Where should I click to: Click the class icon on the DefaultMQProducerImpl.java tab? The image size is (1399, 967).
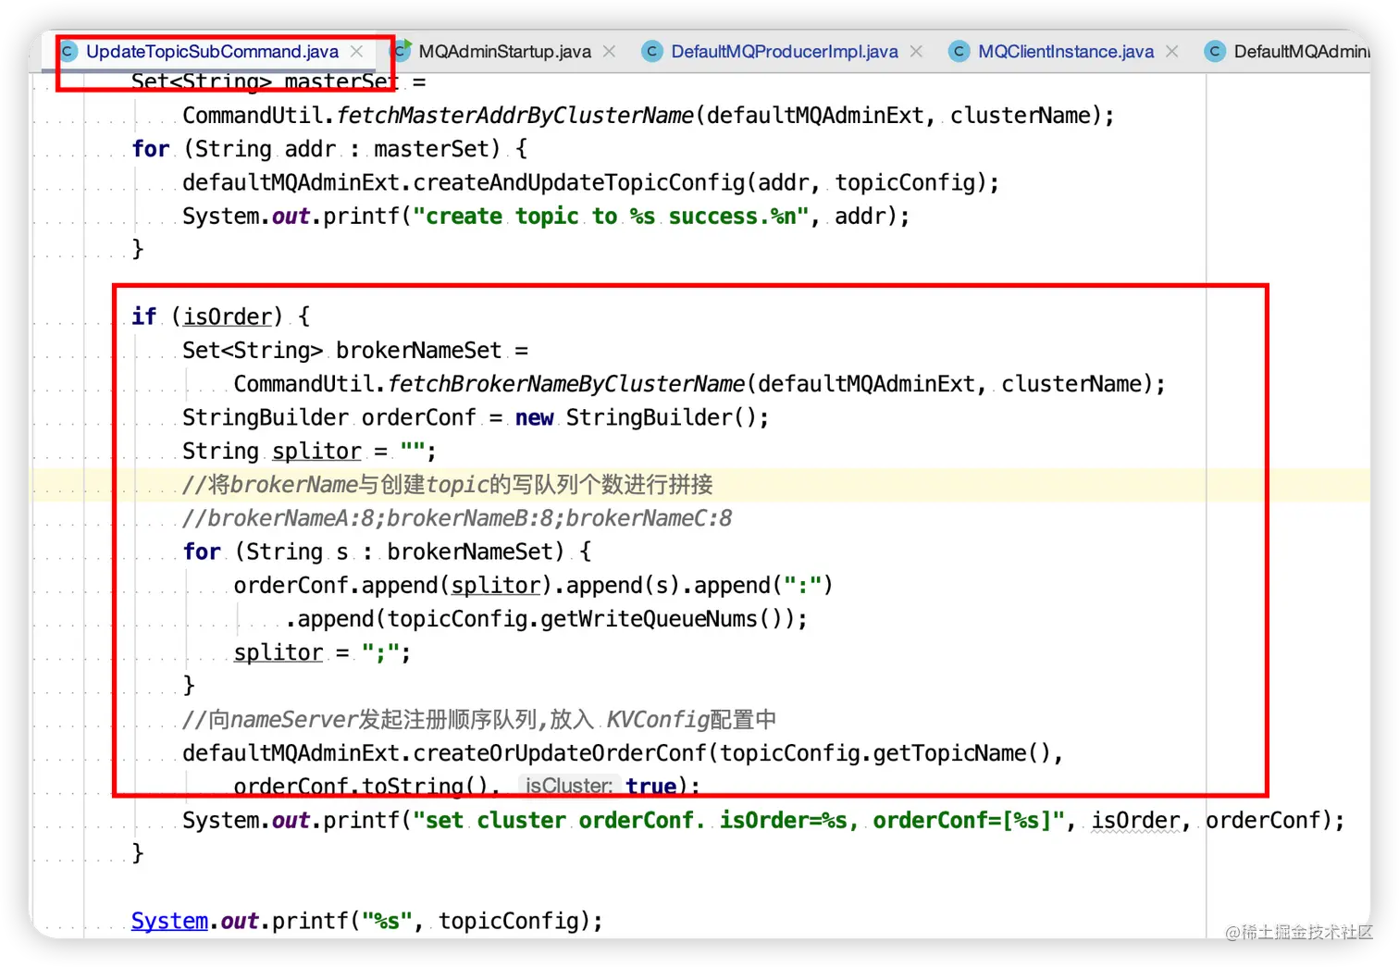(x=652, y=52)
